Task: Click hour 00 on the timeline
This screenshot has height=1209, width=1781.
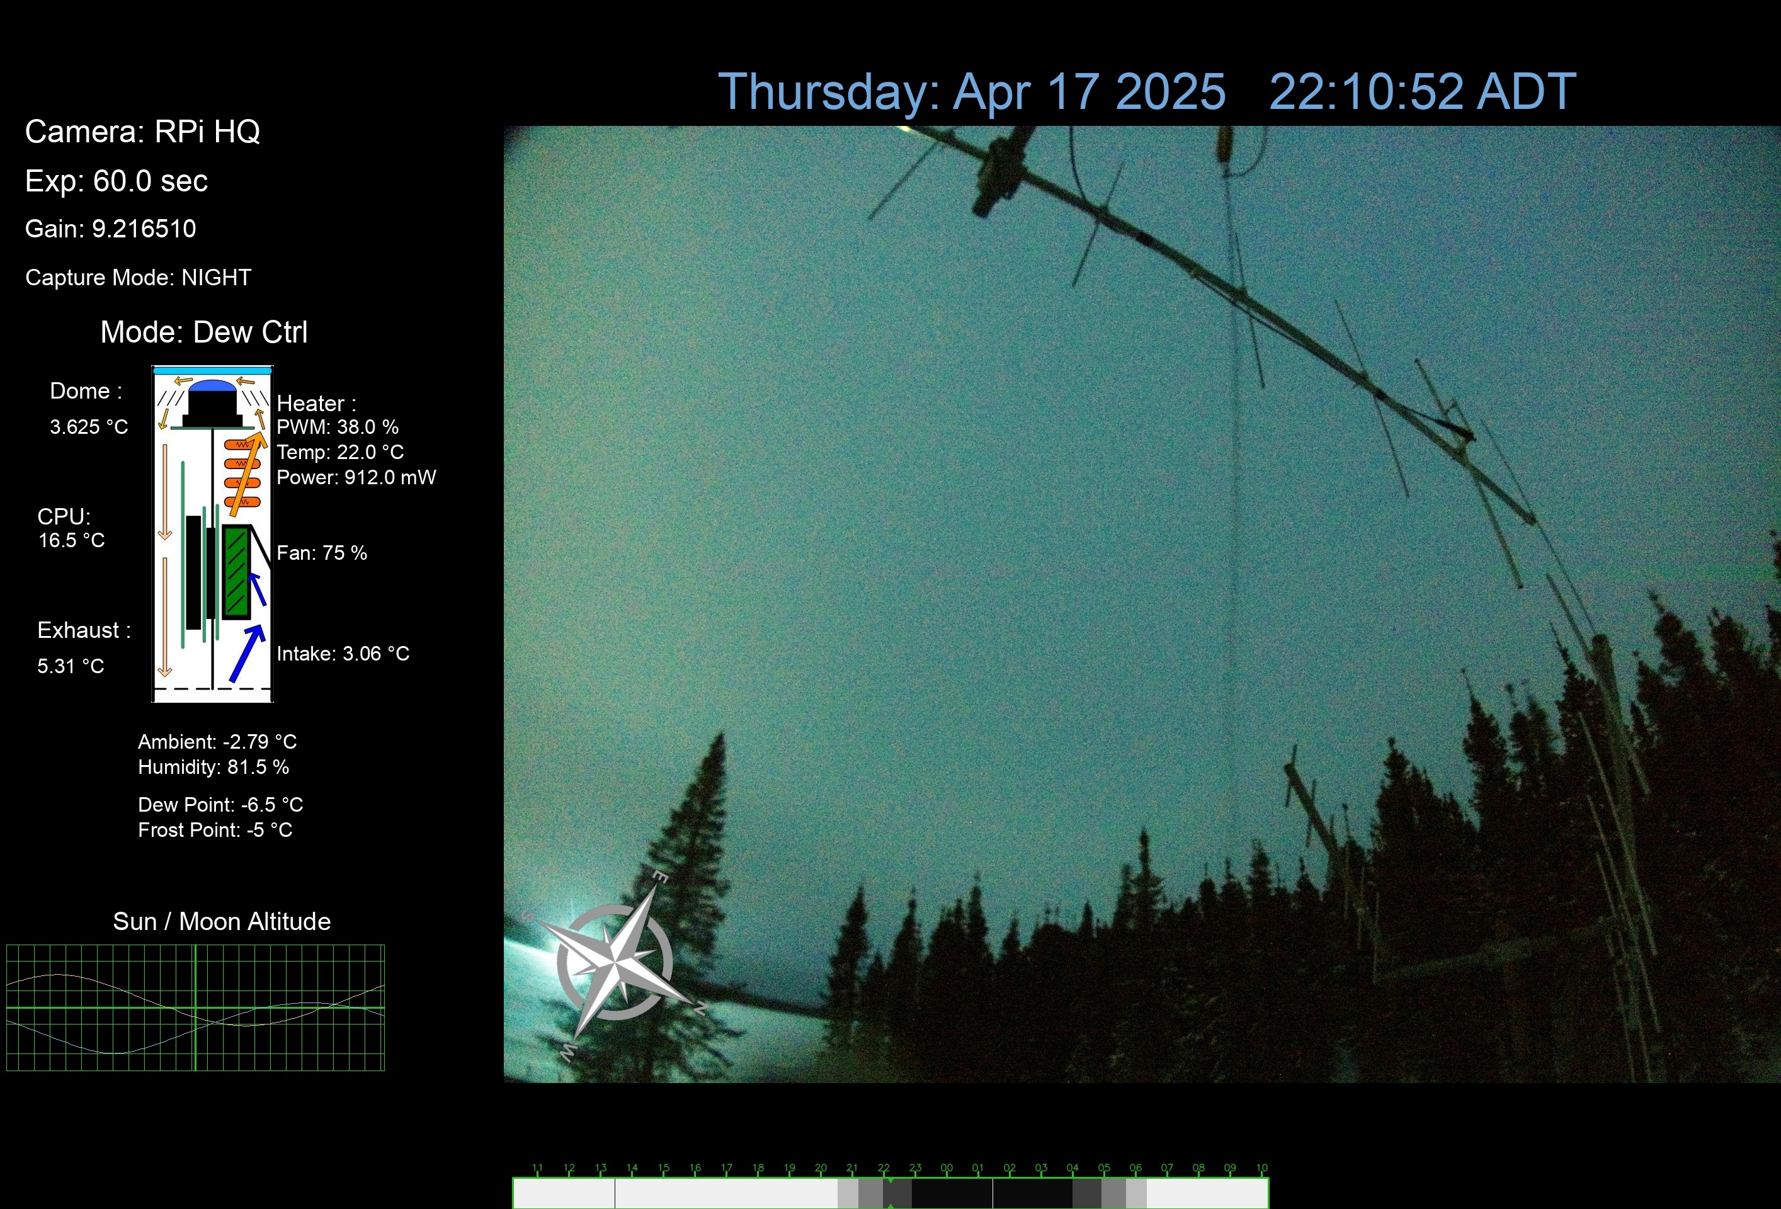Action: 947,1169
